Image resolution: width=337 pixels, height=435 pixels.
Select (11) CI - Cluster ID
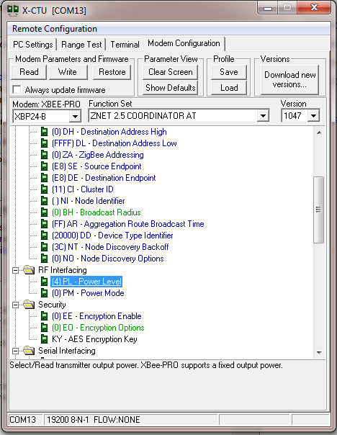(x=83, y=189)
